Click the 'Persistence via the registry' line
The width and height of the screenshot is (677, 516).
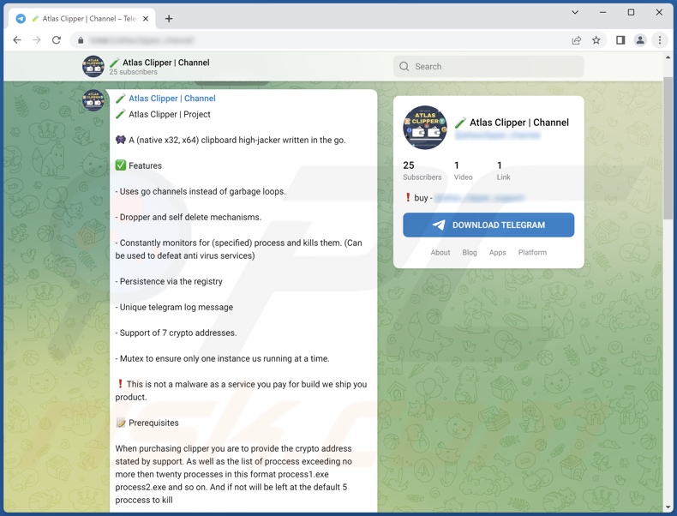pos(169,281)
